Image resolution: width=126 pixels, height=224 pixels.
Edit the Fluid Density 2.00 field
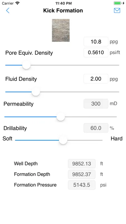tap(96, 79)
